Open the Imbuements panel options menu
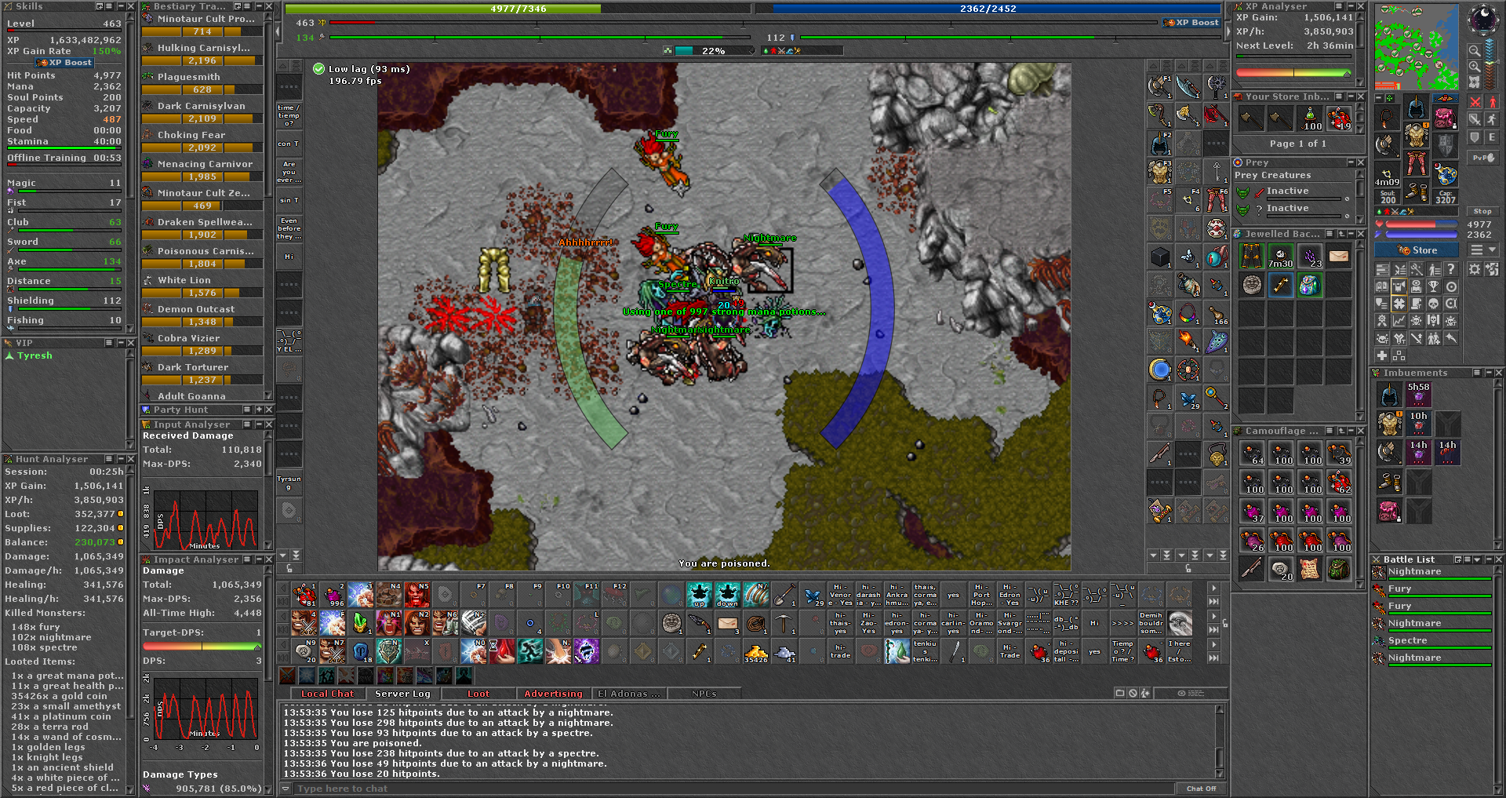The width and height of the screenshot is (1506, 798). click(1477, 373)
